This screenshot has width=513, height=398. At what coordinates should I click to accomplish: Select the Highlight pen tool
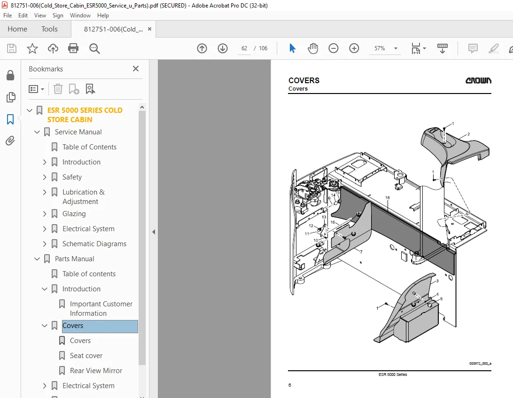coord(493,48)
